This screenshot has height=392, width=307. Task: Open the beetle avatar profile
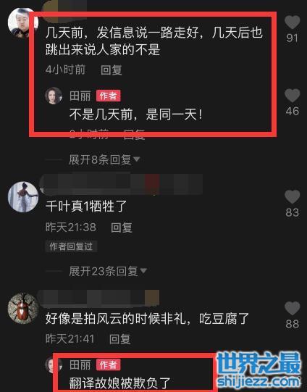click(x=23, y=309)
